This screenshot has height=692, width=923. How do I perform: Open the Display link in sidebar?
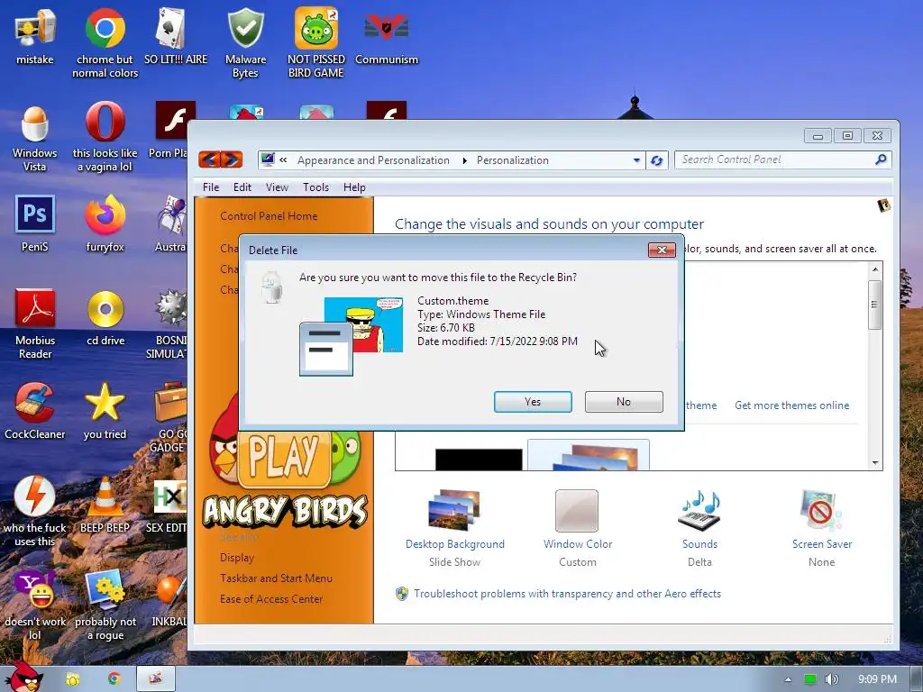[237, 557]
